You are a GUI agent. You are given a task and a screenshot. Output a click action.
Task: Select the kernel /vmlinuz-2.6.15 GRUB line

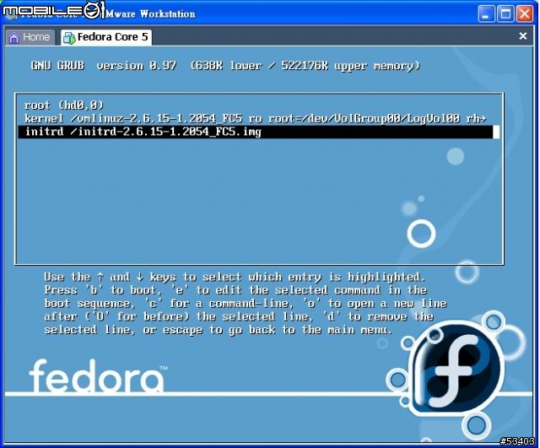[255, 118]
